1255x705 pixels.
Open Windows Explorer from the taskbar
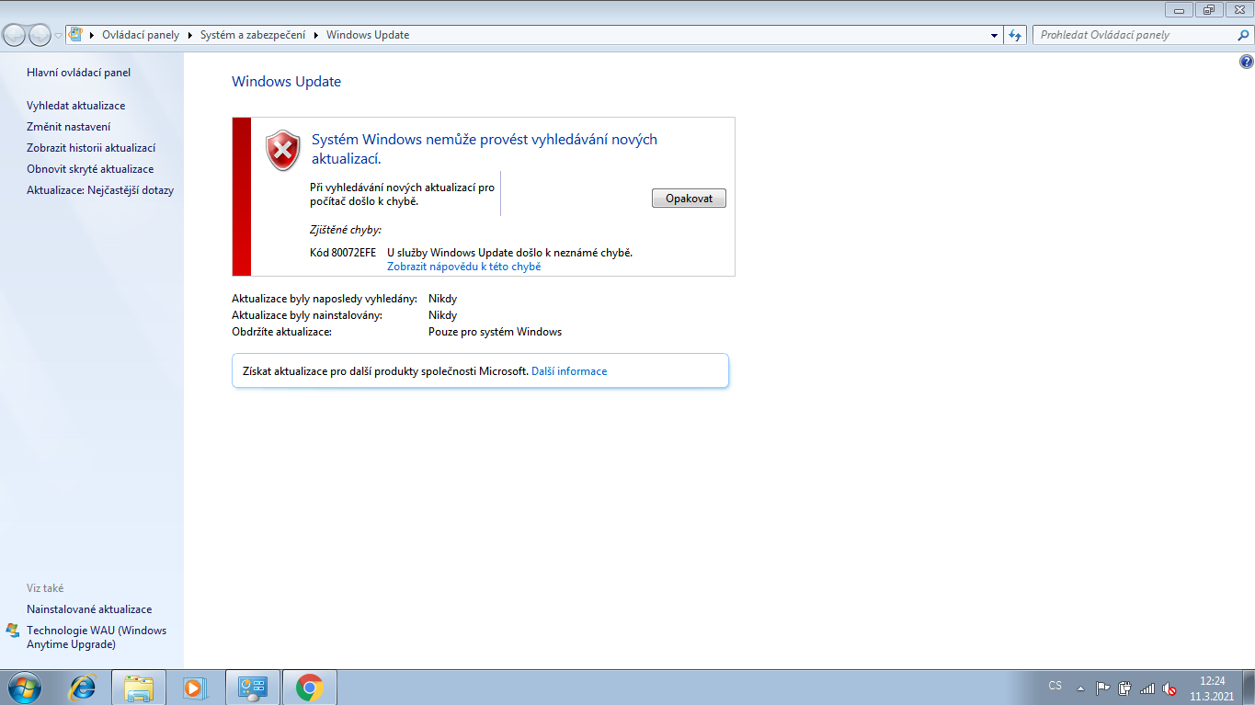tap(140, 688)
